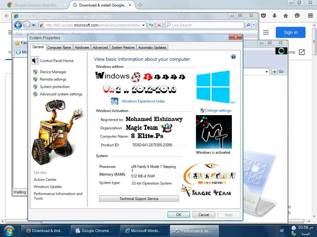Open a new browser tab with plus
This screenshot has width=317, height=237.
[x=140, y=5]
